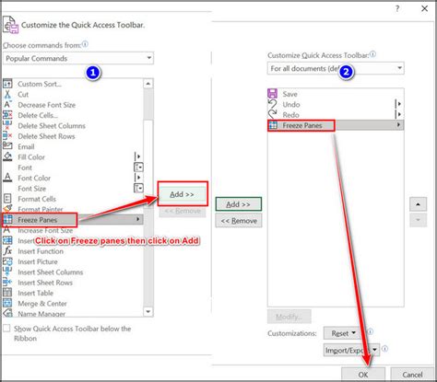Click the highlighted Add >> button
This screenshot has width=437, height=382.
coord(183,194)
